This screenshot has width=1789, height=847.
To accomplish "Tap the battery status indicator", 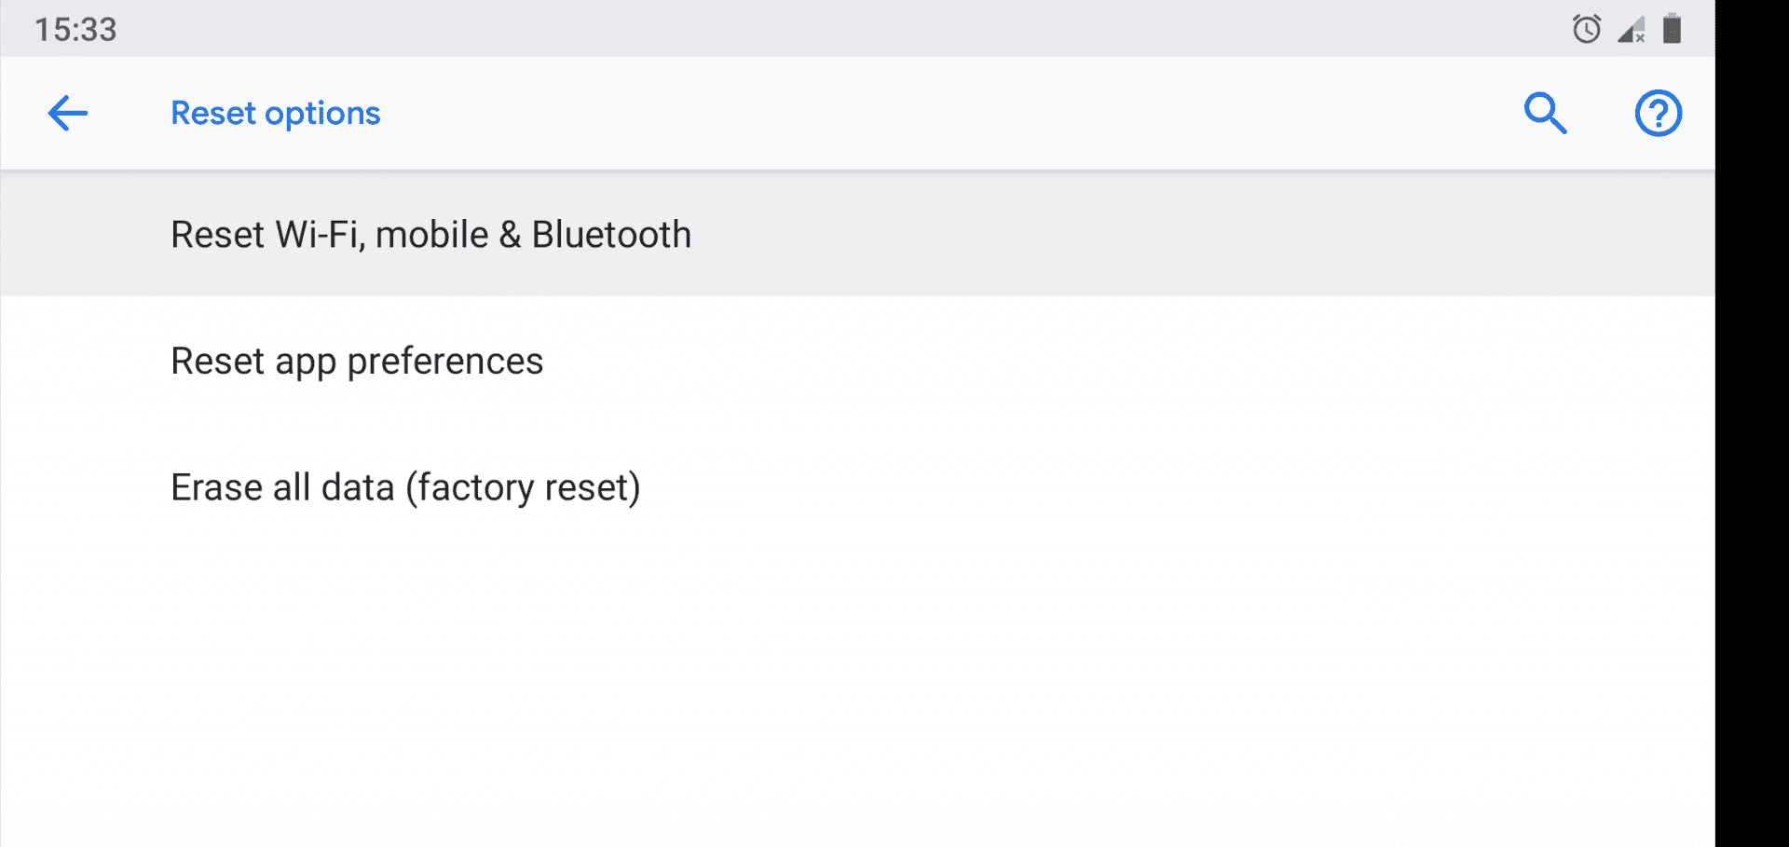I will click(1673, 29).
